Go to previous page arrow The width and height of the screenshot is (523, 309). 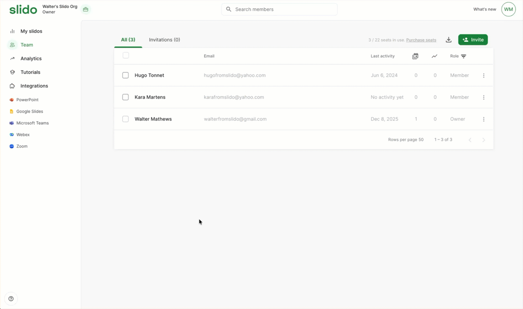(x=470, y=140)
